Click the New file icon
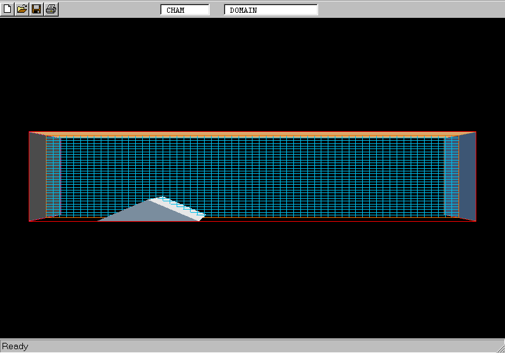The height and width of the screenshot is (353, 505). pos(8,9)
